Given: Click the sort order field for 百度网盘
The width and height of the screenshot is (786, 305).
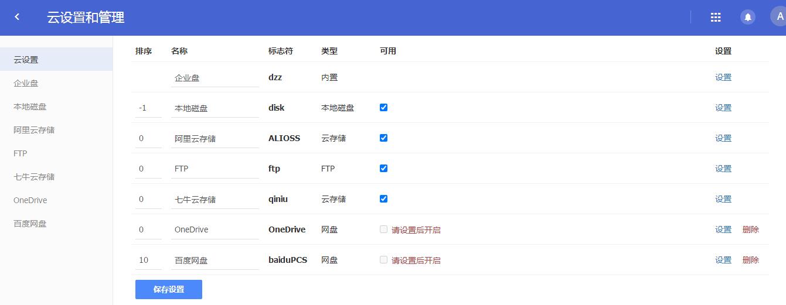Looking at the screenshot, I should (x=148, y=260).
